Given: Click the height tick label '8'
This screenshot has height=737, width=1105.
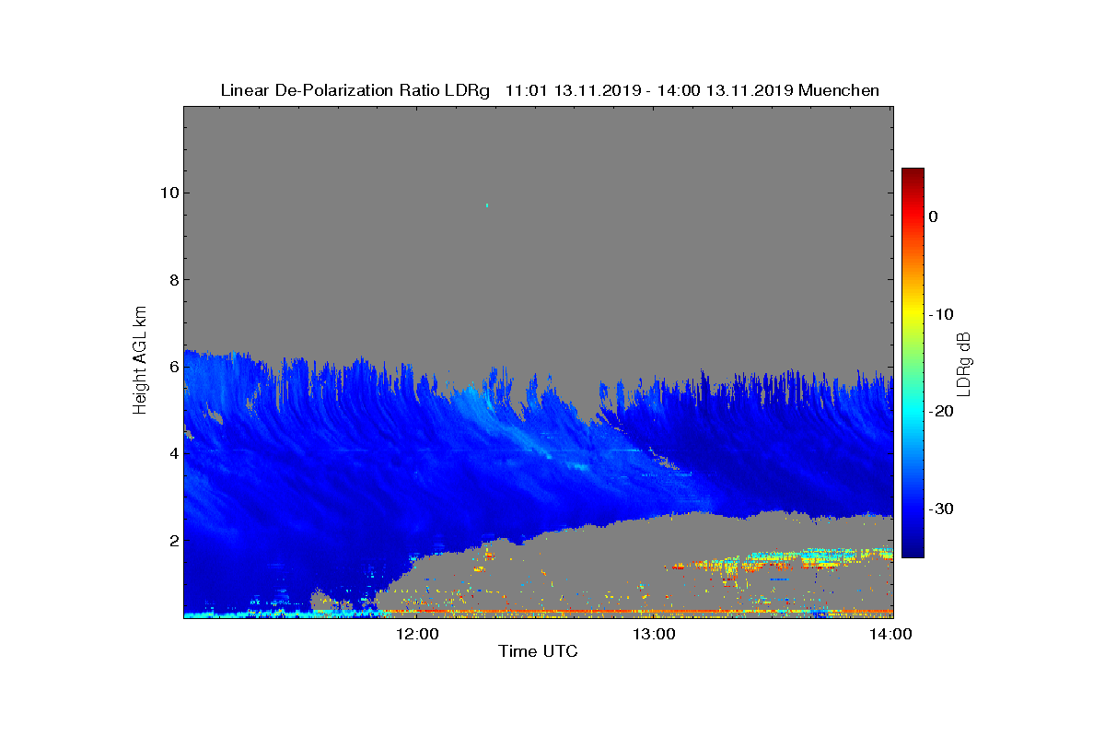Looking at the screenshot, I should pos(173,280).
